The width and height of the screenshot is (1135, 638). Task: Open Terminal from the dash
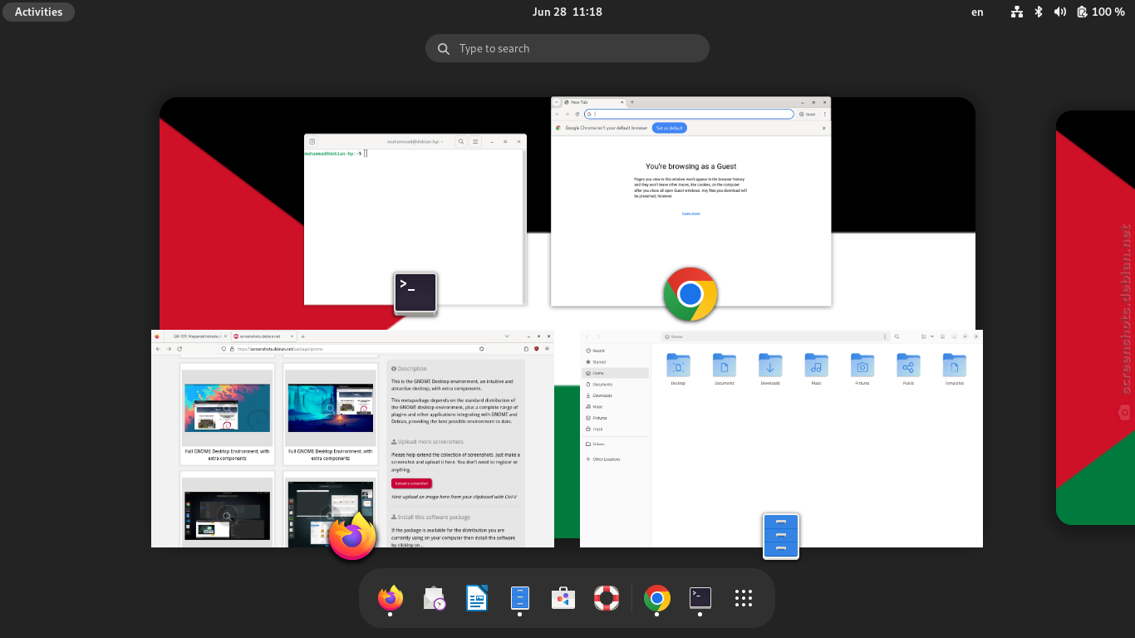[x=700, y=598]
